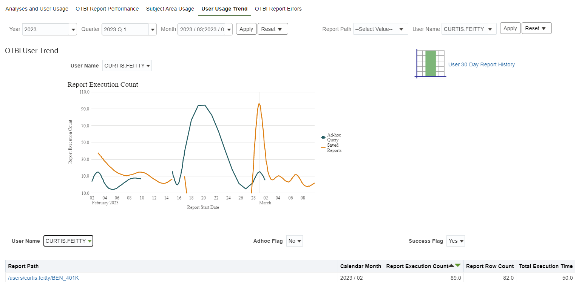Open the Month selection dropdown arrow

229,29
